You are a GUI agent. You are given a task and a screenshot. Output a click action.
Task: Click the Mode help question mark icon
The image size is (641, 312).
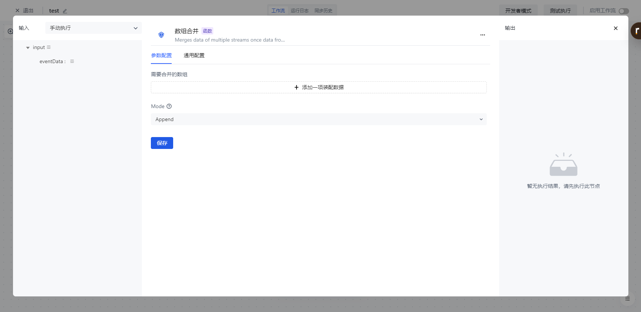169,106
